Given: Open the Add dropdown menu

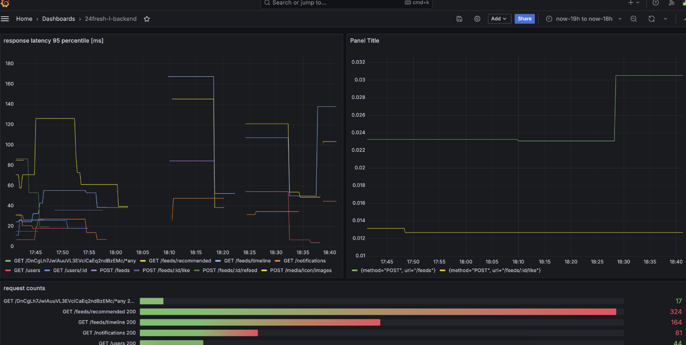Looking at the screenshot, I should pyautogui.click(x=499, y=19).
